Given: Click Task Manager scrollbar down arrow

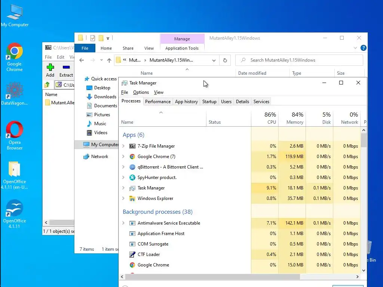Looking at the screenshot, I should 364,270.
